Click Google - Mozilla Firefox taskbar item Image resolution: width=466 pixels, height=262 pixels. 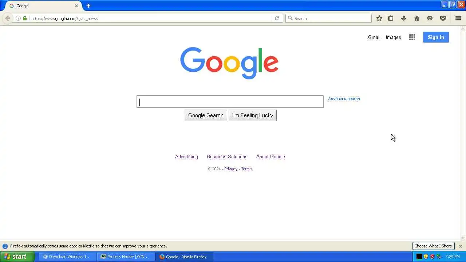[x=184, y=257]
